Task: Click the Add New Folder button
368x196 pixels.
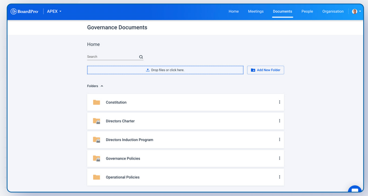Action: [x=266, y=70]
